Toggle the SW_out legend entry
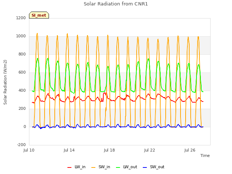Image resolution: width=232 pixels, height=174 pixels. (154, 167)
